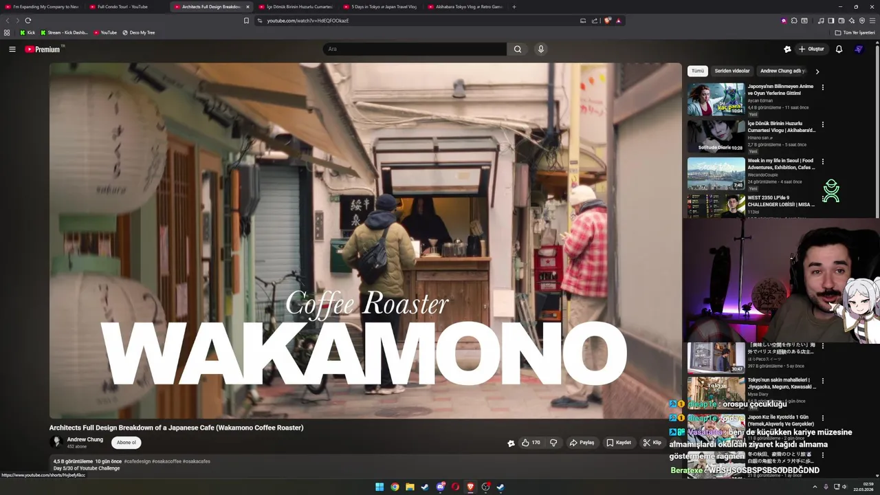Image resolution: width=880 pixels, height=495 pixels.
Task: Switch to İçe Dönük Birinin Huzurlu browser tab
Action: tap(296, 7)
